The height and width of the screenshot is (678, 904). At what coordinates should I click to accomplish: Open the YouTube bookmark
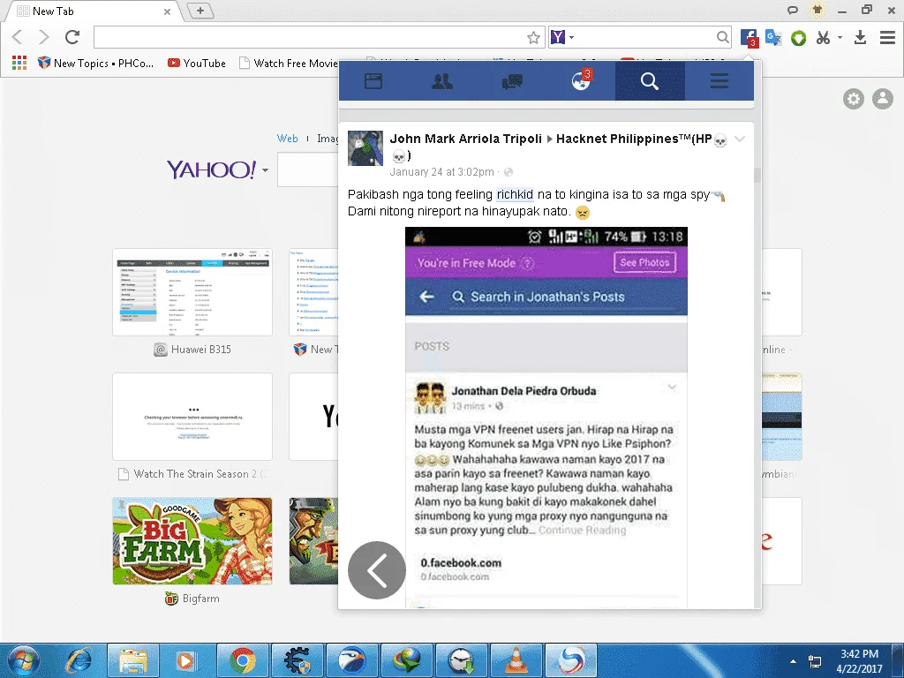tap(197, 63)
